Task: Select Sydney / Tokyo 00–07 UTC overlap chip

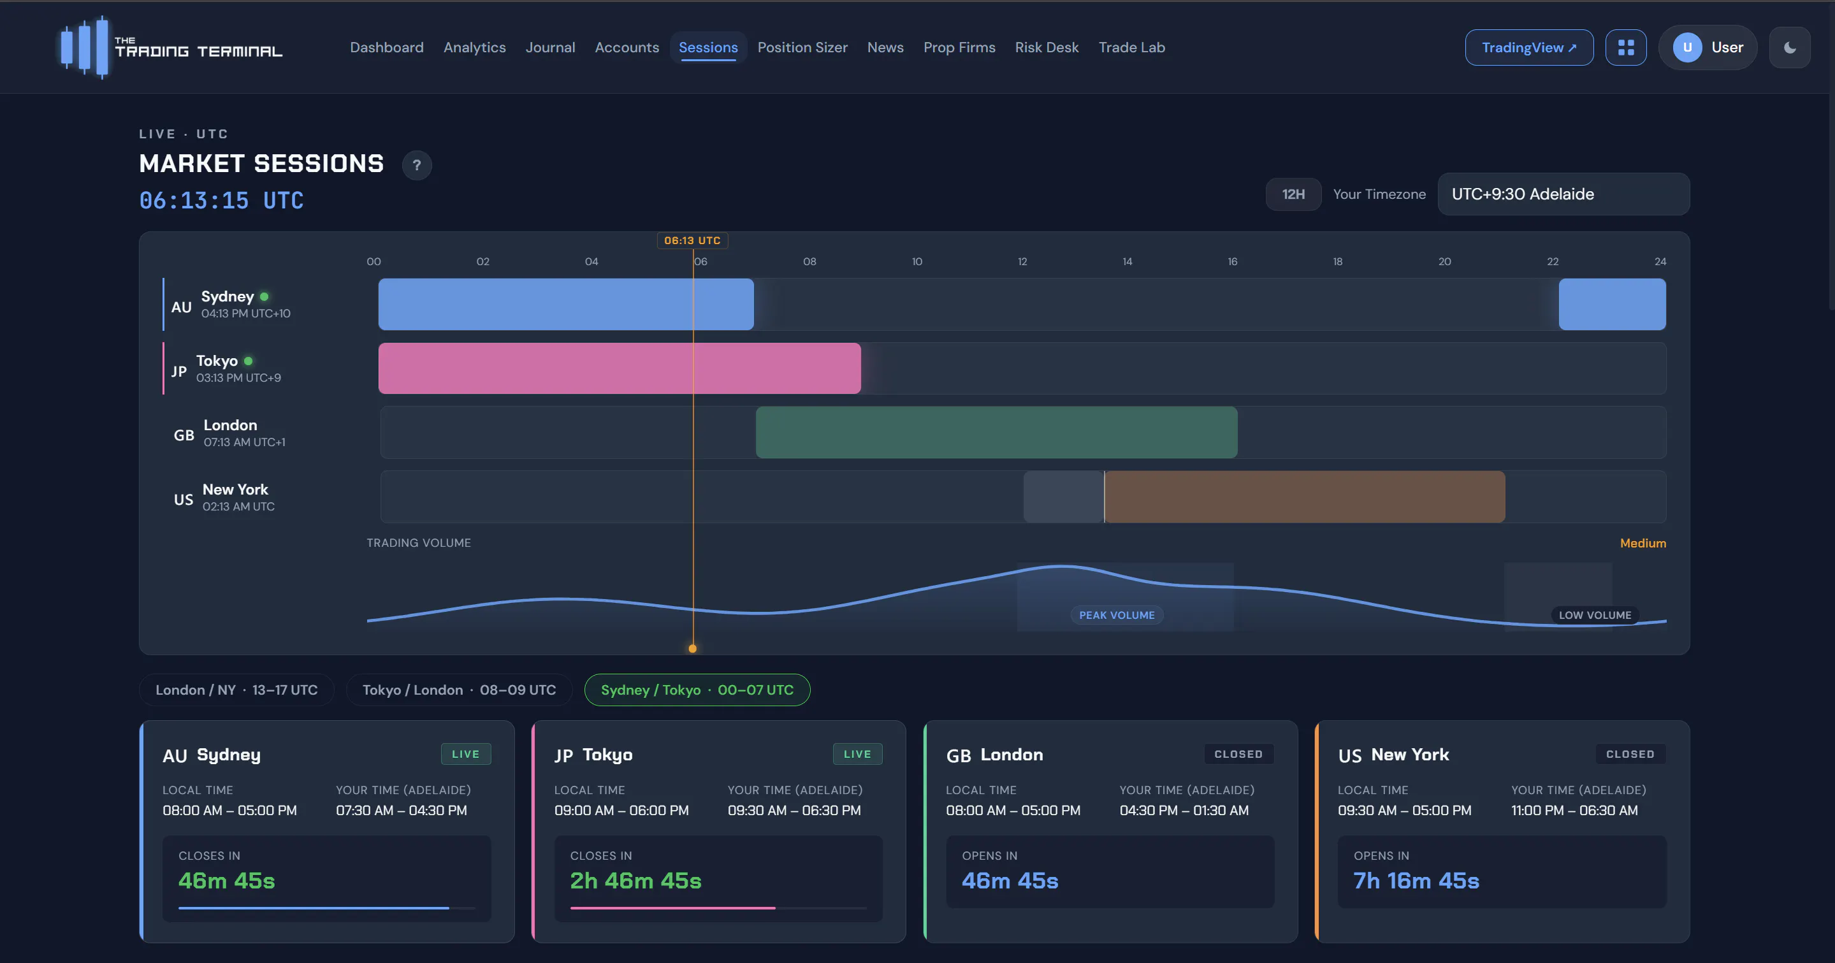Action: (x=697, y=690)
